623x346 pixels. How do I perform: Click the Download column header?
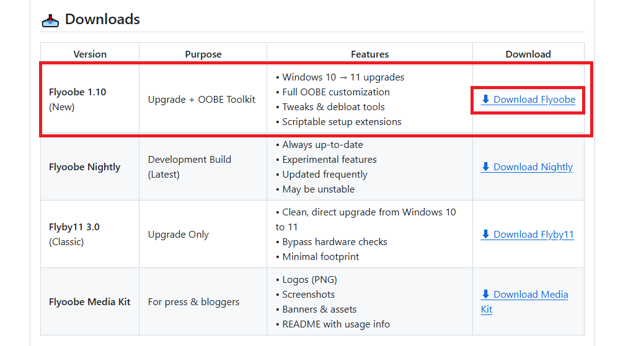click(x=528, y=54)
